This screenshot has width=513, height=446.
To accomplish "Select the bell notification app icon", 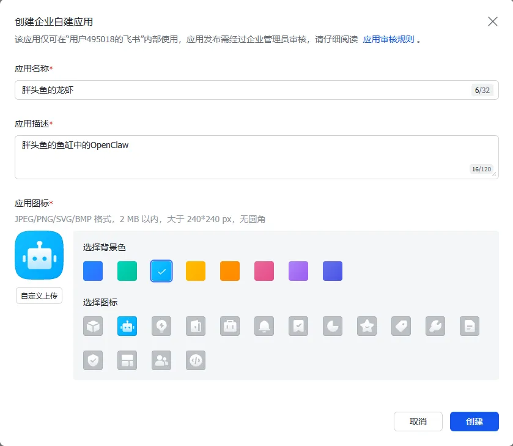I will coord(264,326).
